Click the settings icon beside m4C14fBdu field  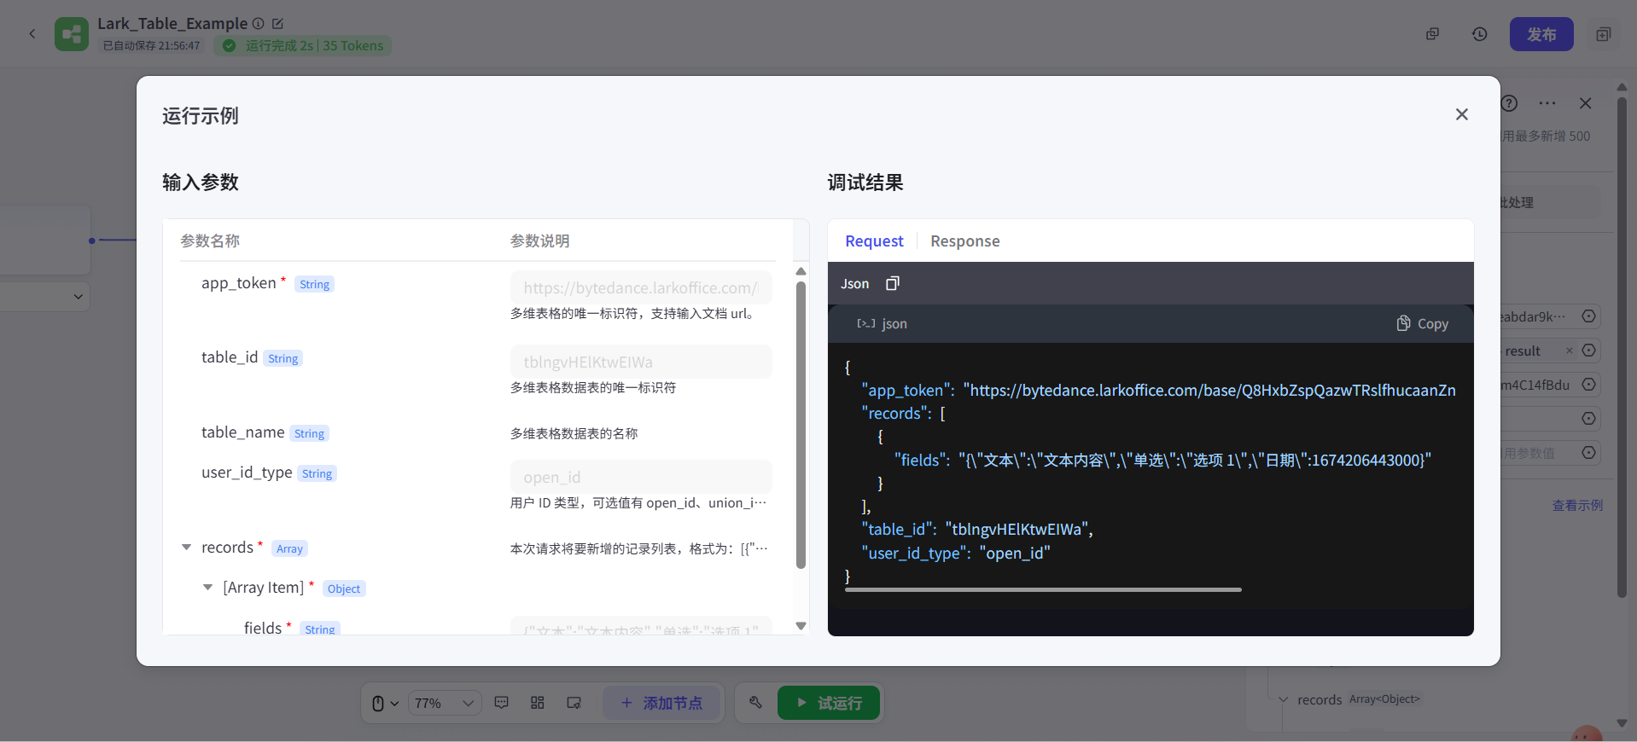click(x=1588, y=385)
